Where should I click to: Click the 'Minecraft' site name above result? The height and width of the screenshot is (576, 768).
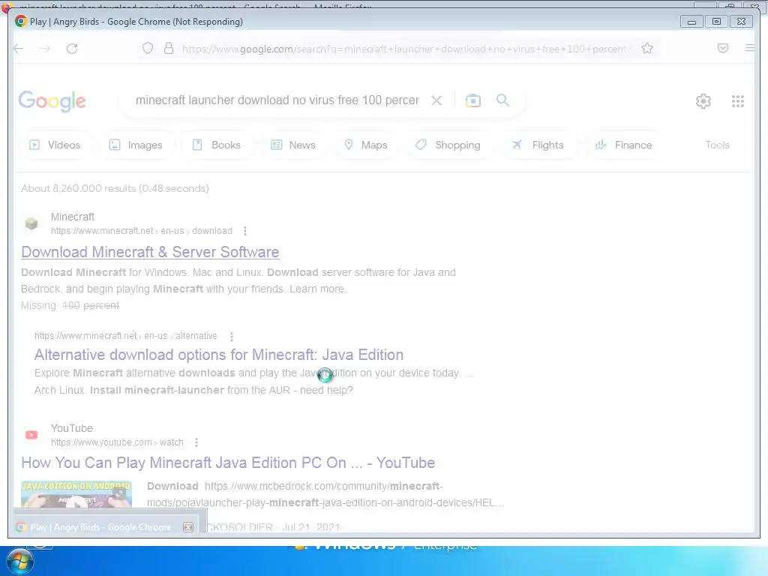click(x=73, y=217)
